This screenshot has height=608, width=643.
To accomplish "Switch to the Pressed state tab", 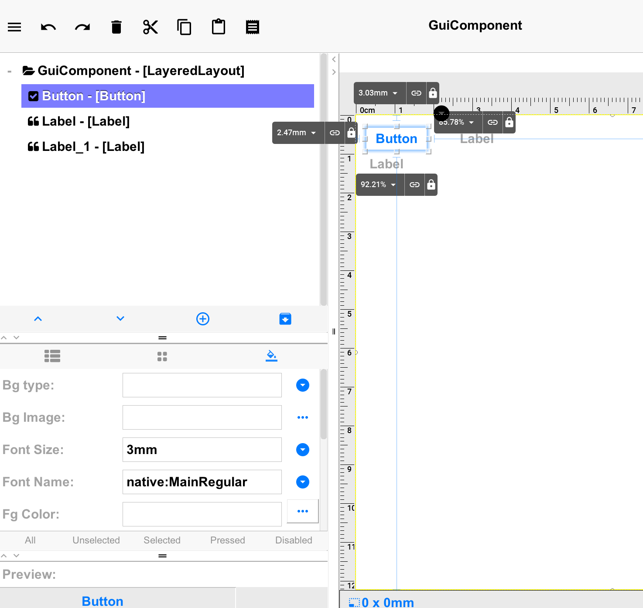I will 227,540.
